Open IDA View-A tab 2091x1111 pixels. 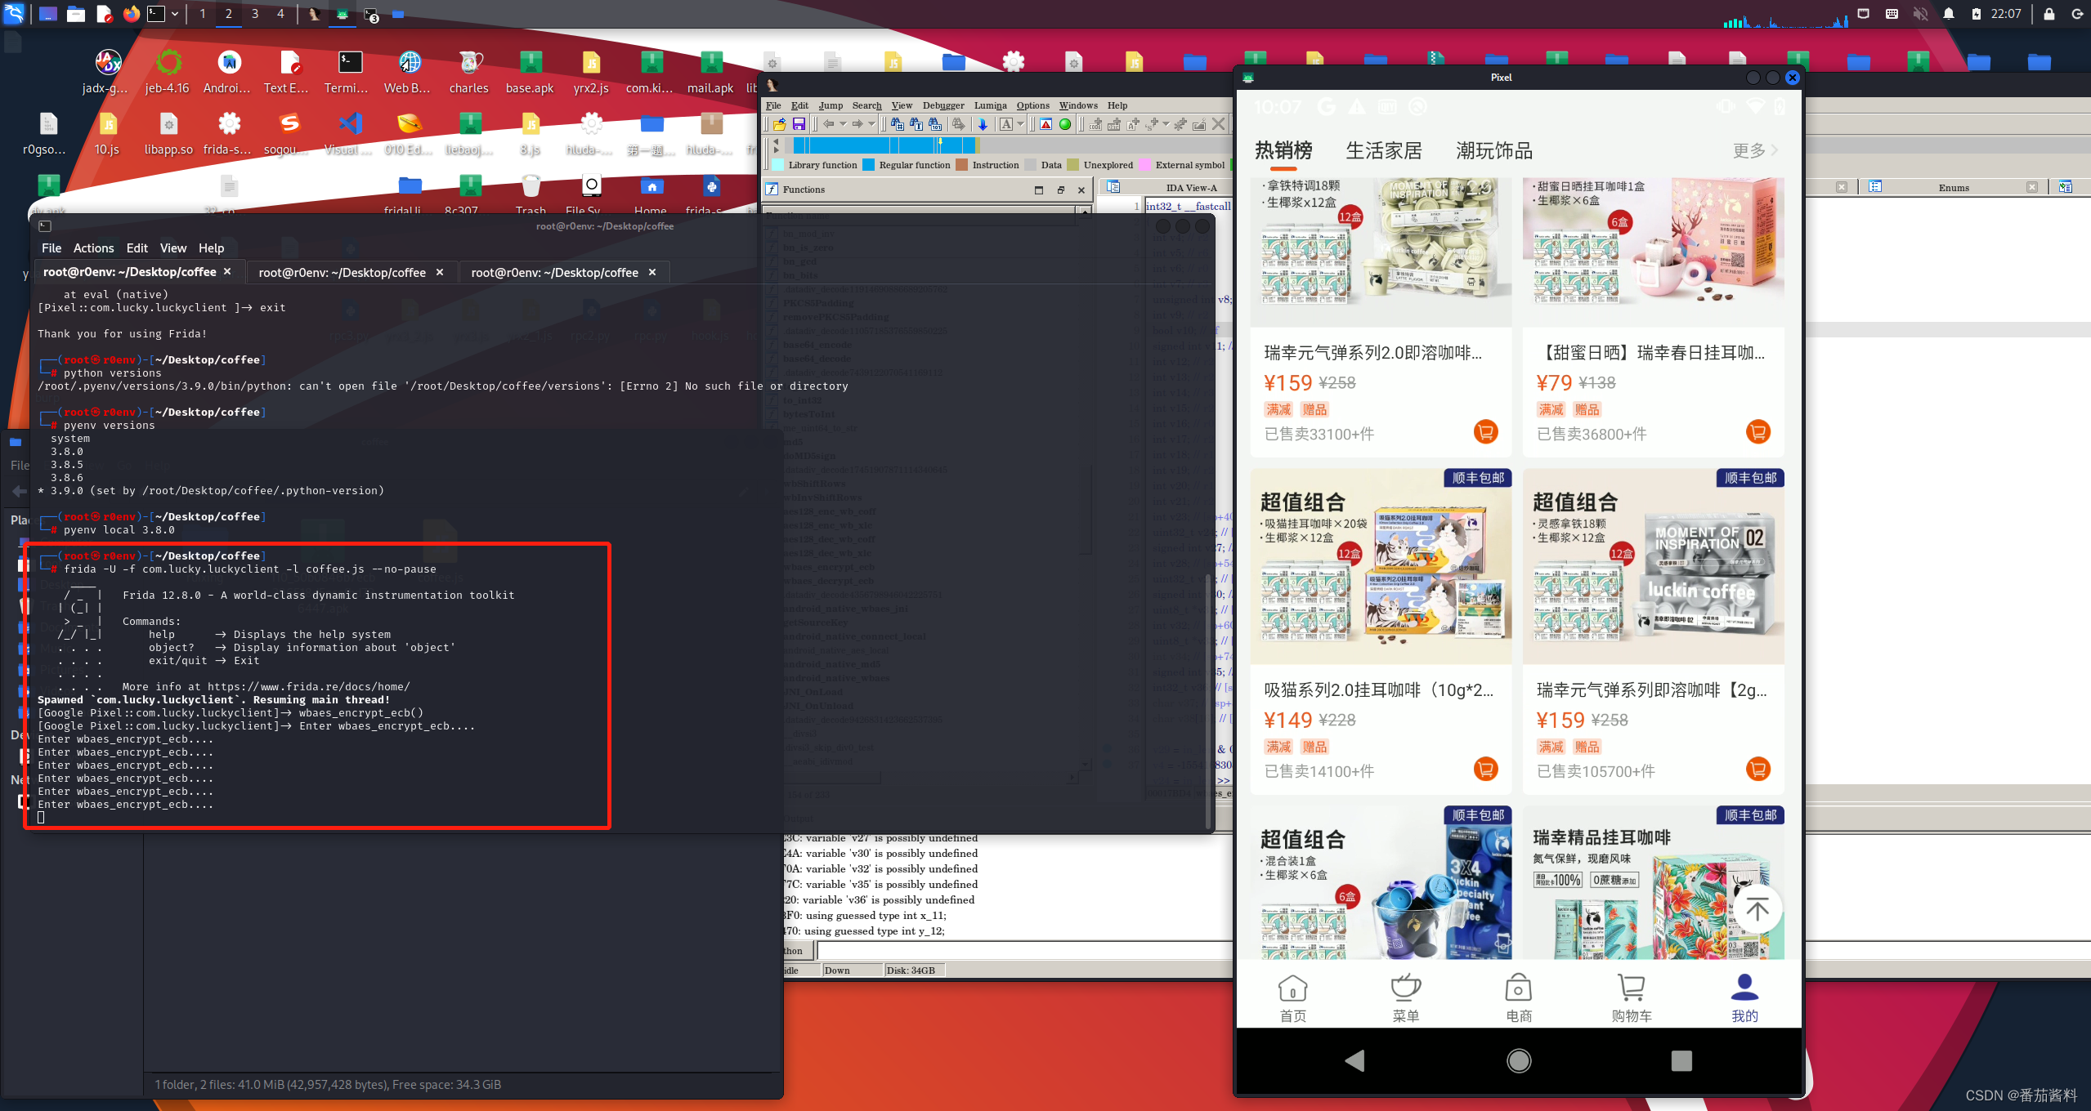point(1190,188)
